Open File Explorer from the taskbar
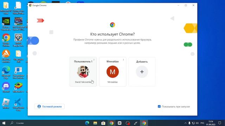 [95, 123]
